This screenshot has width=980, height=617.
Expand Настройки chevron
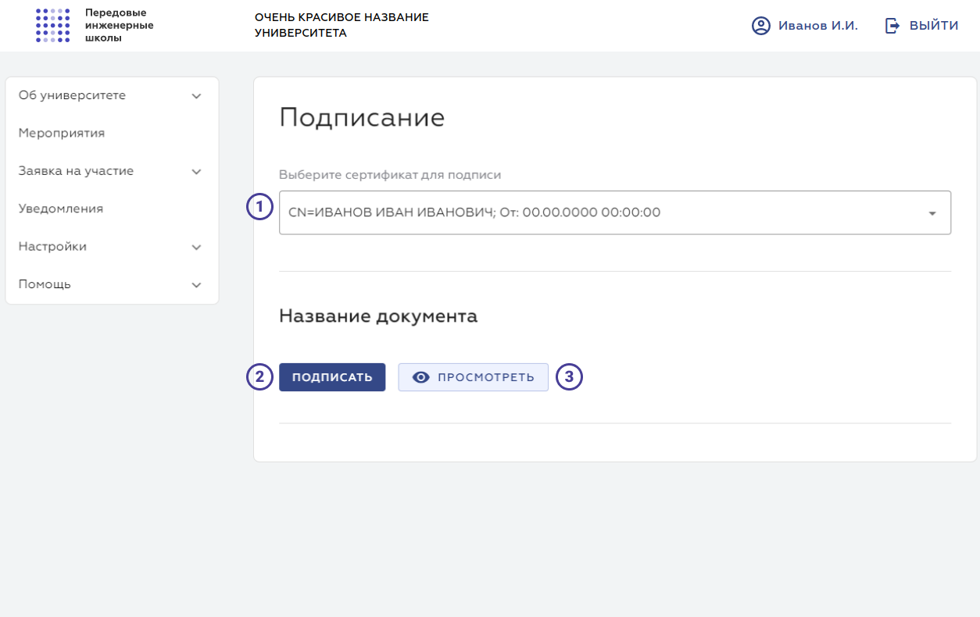pyautogui.click(x=196, y=247)
